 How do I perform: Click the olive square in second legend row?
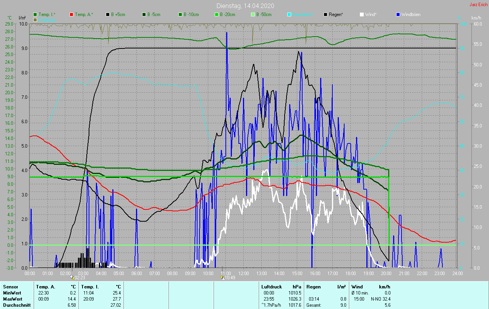click(x=36, y=19)
